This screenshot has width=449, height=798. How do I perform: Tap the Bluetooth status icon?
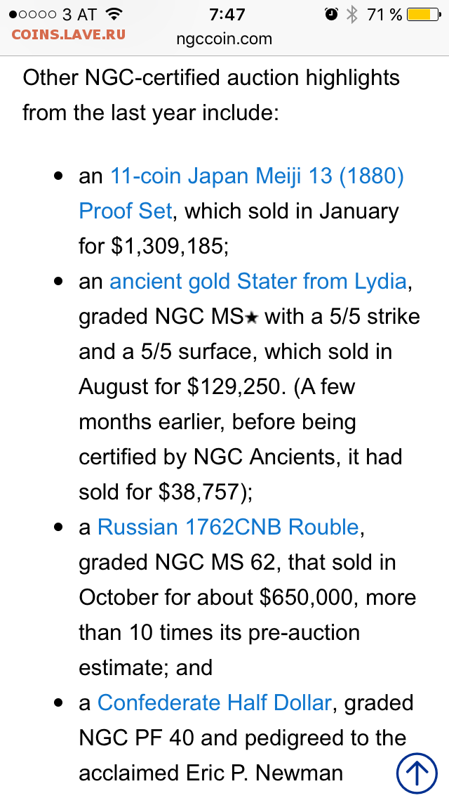tap(351, 14)
